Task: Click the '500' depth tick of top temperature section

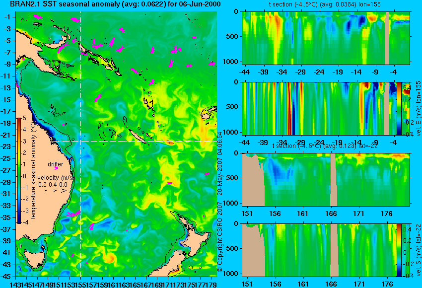Action: click(232, 36)
